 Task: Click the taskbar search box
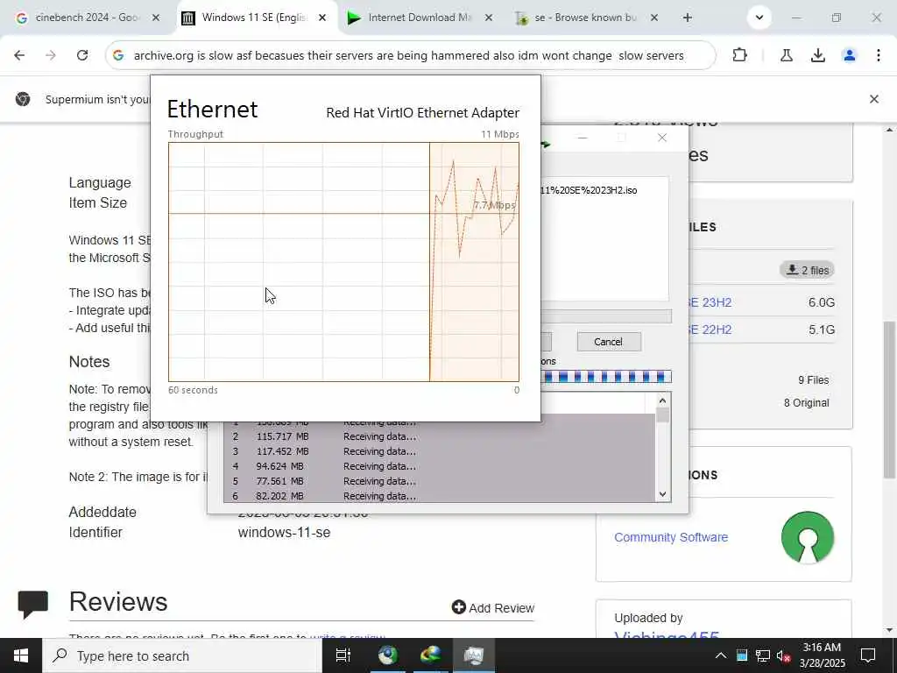click(182, 655)
